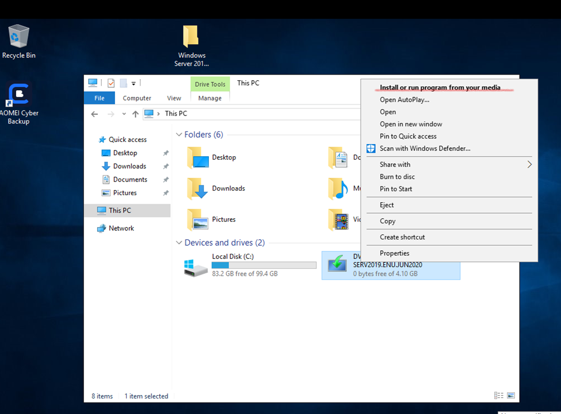
Task: Switch to large icons view in status bar
Action: pyautogui.click(x=510, y=396)
